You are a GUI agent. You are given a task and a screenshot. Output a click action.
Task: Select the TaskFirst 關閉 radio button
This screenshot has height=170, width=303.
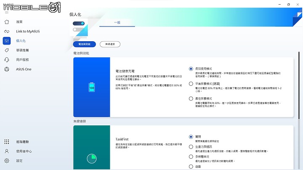click(x=191, y=137)
